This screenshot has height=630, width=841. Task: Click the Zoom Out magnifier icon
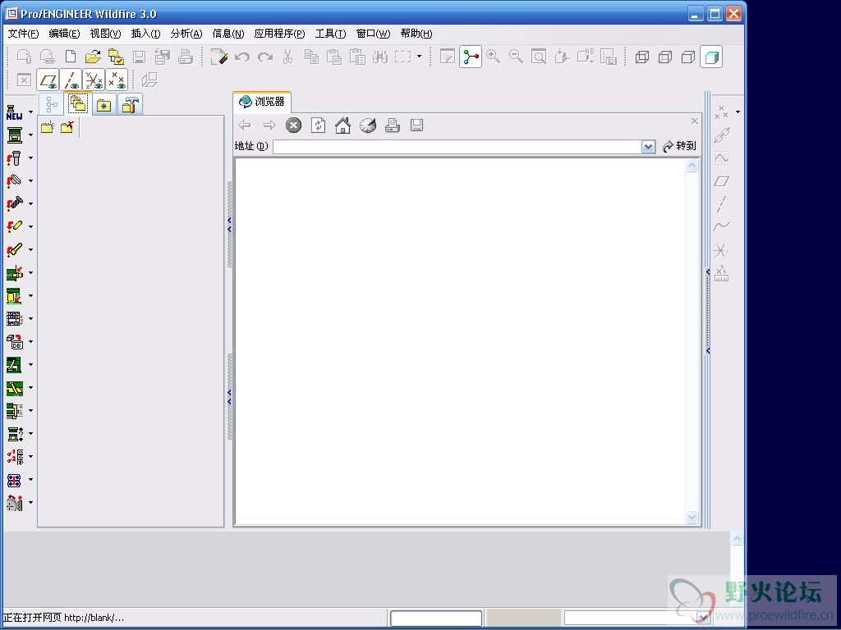516,57
